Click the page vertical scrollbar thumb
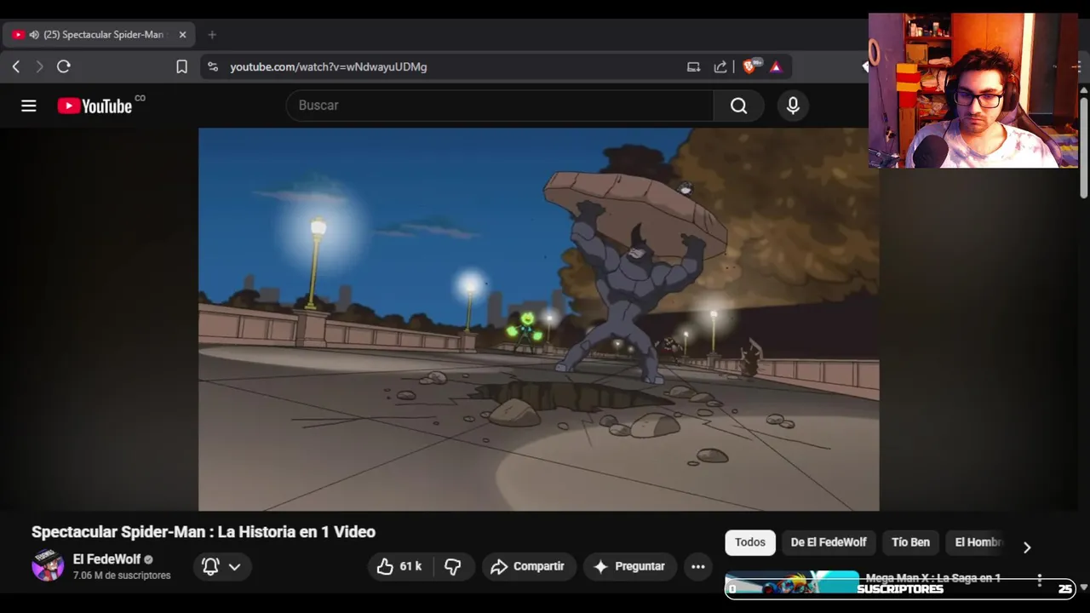1090x613 pixels. [x=1084, y=147]
